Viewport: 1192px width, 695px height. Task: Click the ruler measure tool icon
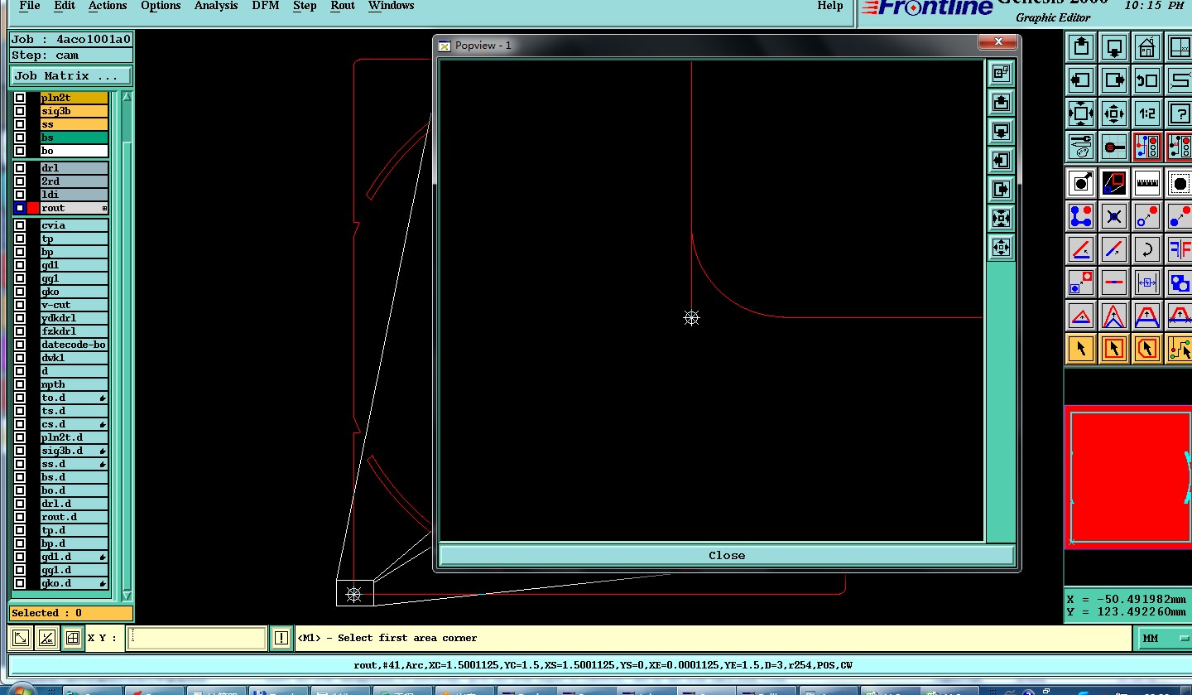click(x=1146, y=183)
